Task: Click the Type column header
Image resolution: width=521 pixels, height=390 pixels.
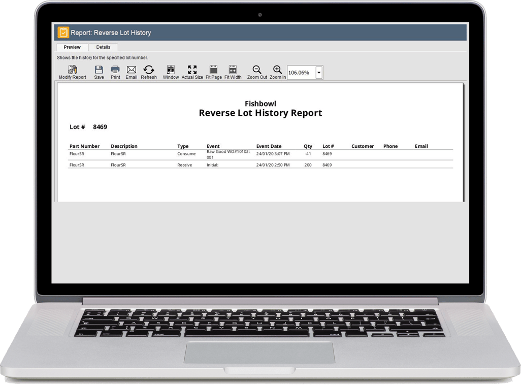Action: pyautogui.click(x=183, y=146)
